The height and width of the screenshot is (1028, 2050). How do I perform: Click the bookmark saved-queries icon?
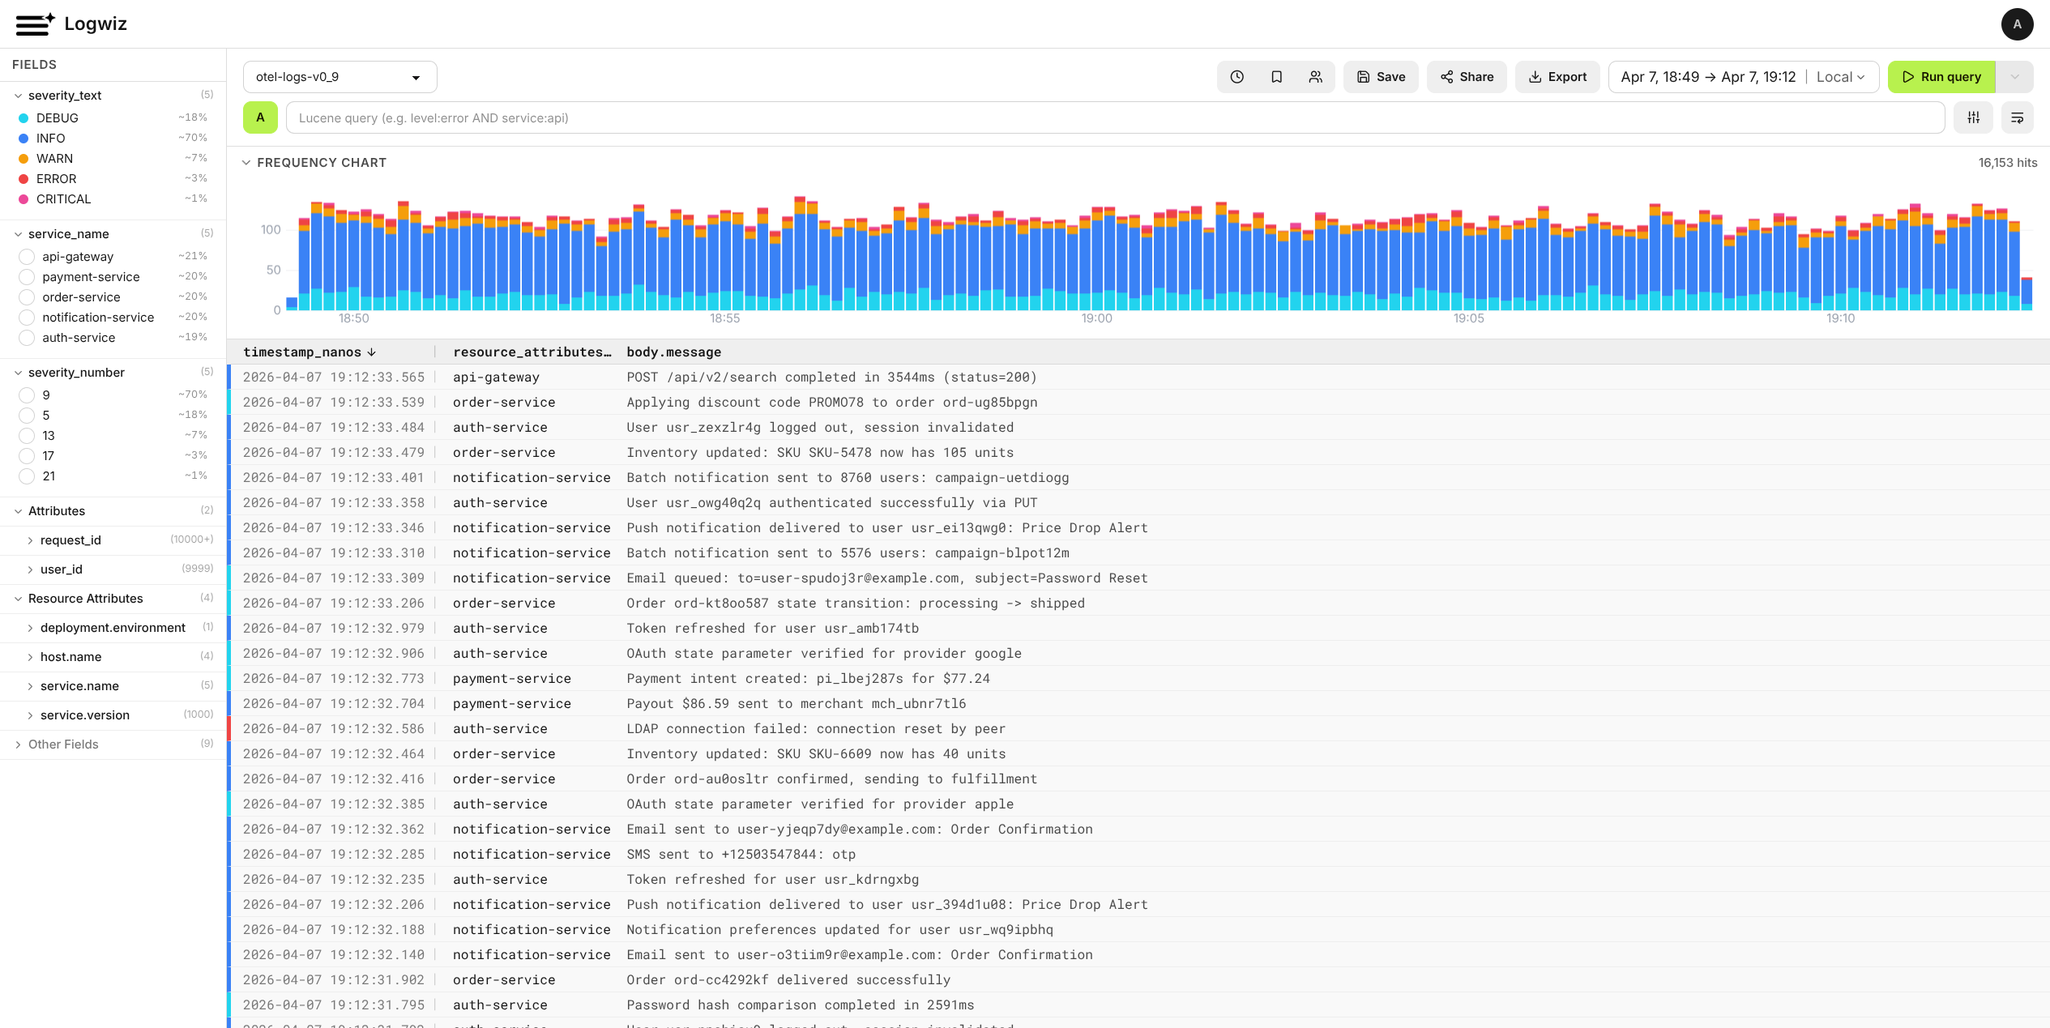[x=1276, y=76]
